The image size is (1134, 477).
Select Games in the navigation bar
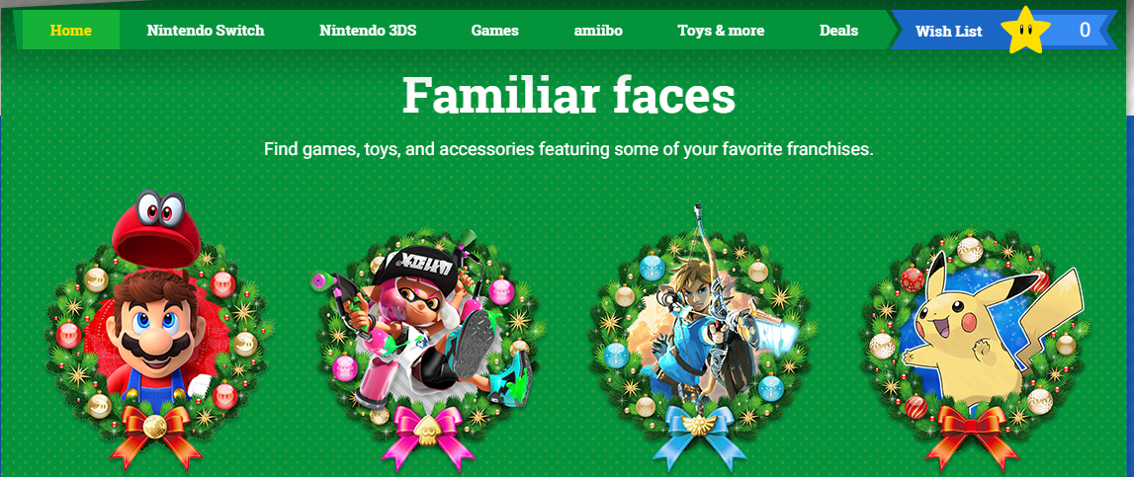click(x=494, y=31)
